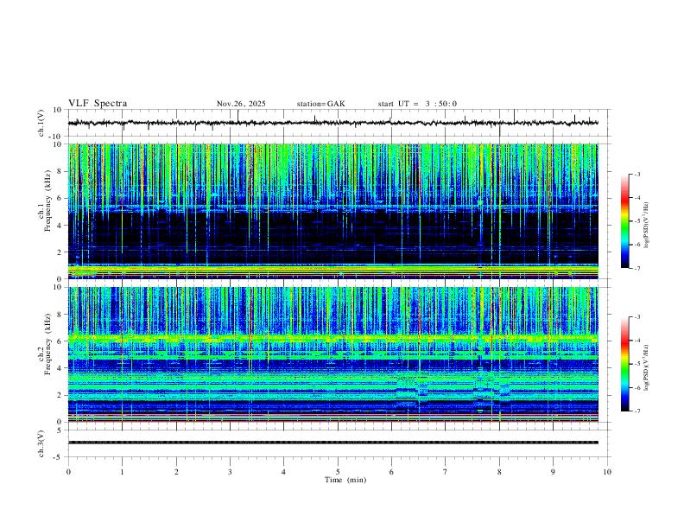Click the ch.2 colorbar log(PSD) label
Image resolution: width=684 pixels, height=529 pixels.
646,368
